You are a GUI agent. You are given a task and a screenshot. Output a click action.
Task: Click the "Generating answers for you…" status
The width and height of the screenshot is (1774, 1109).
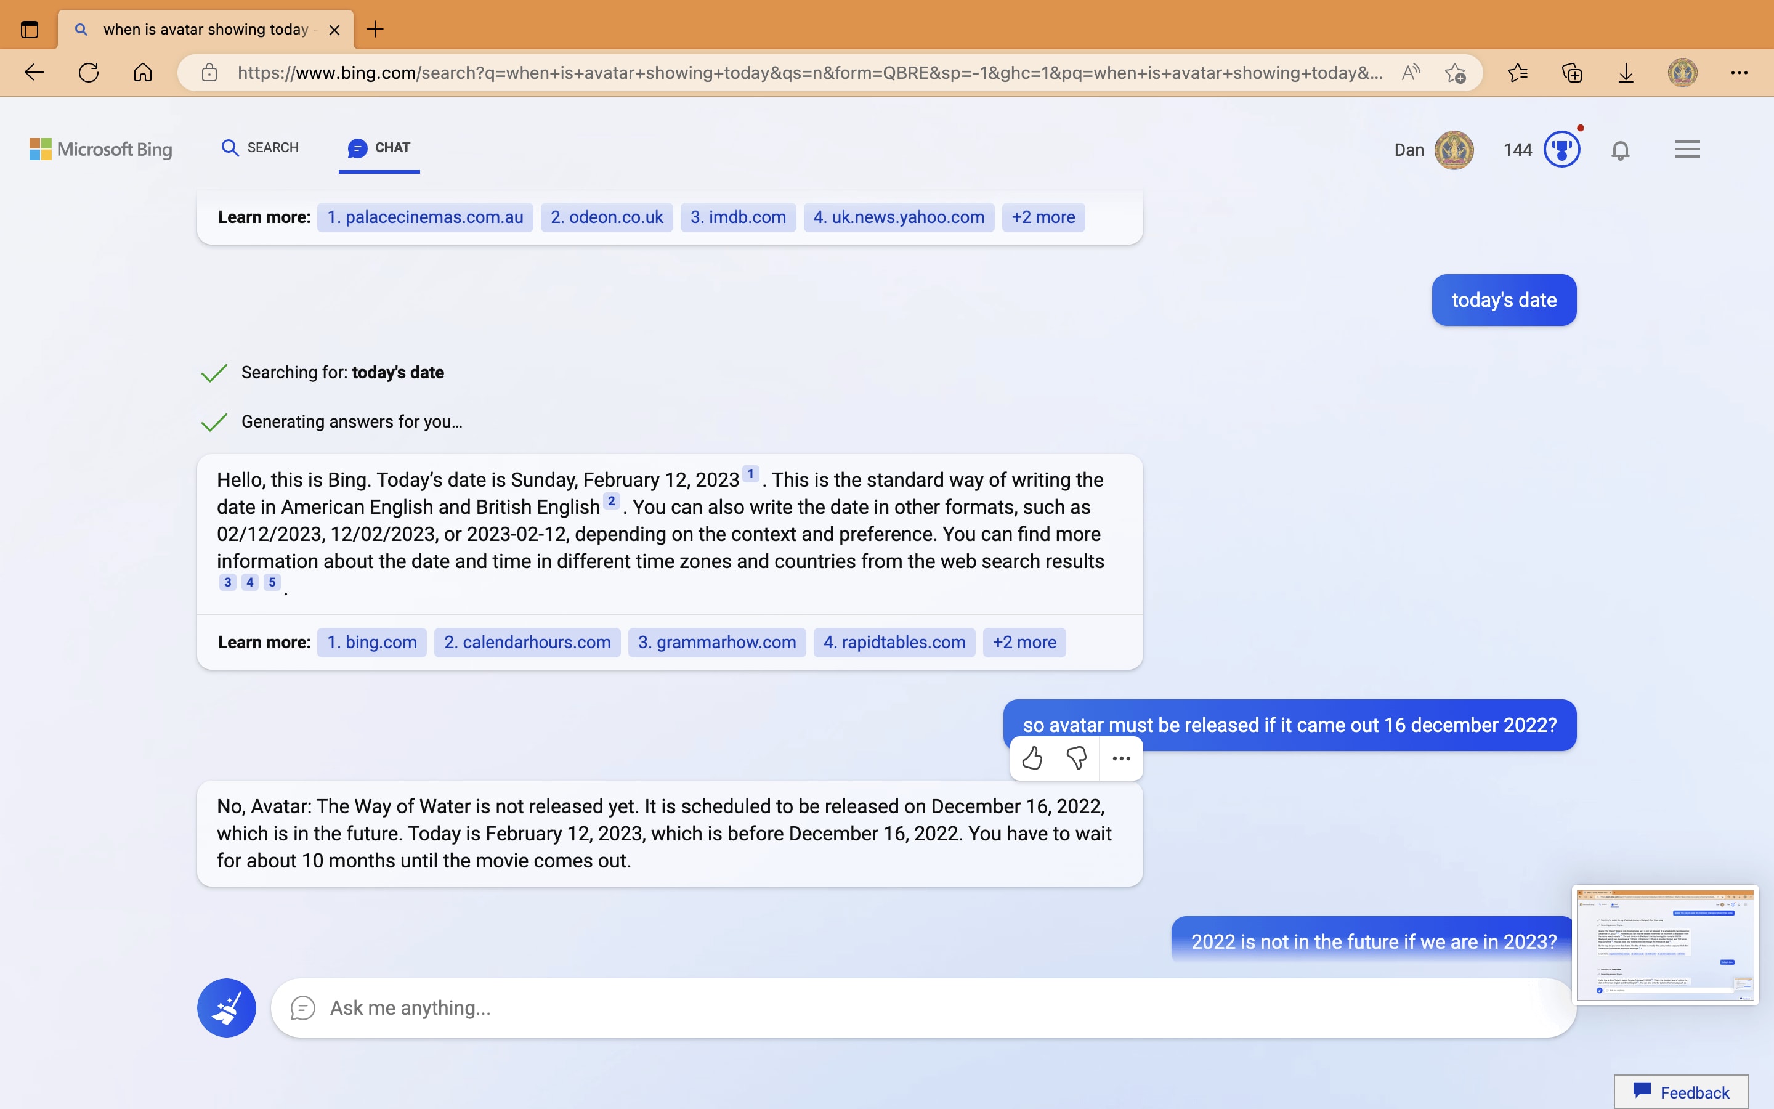(x=352, y=422)
